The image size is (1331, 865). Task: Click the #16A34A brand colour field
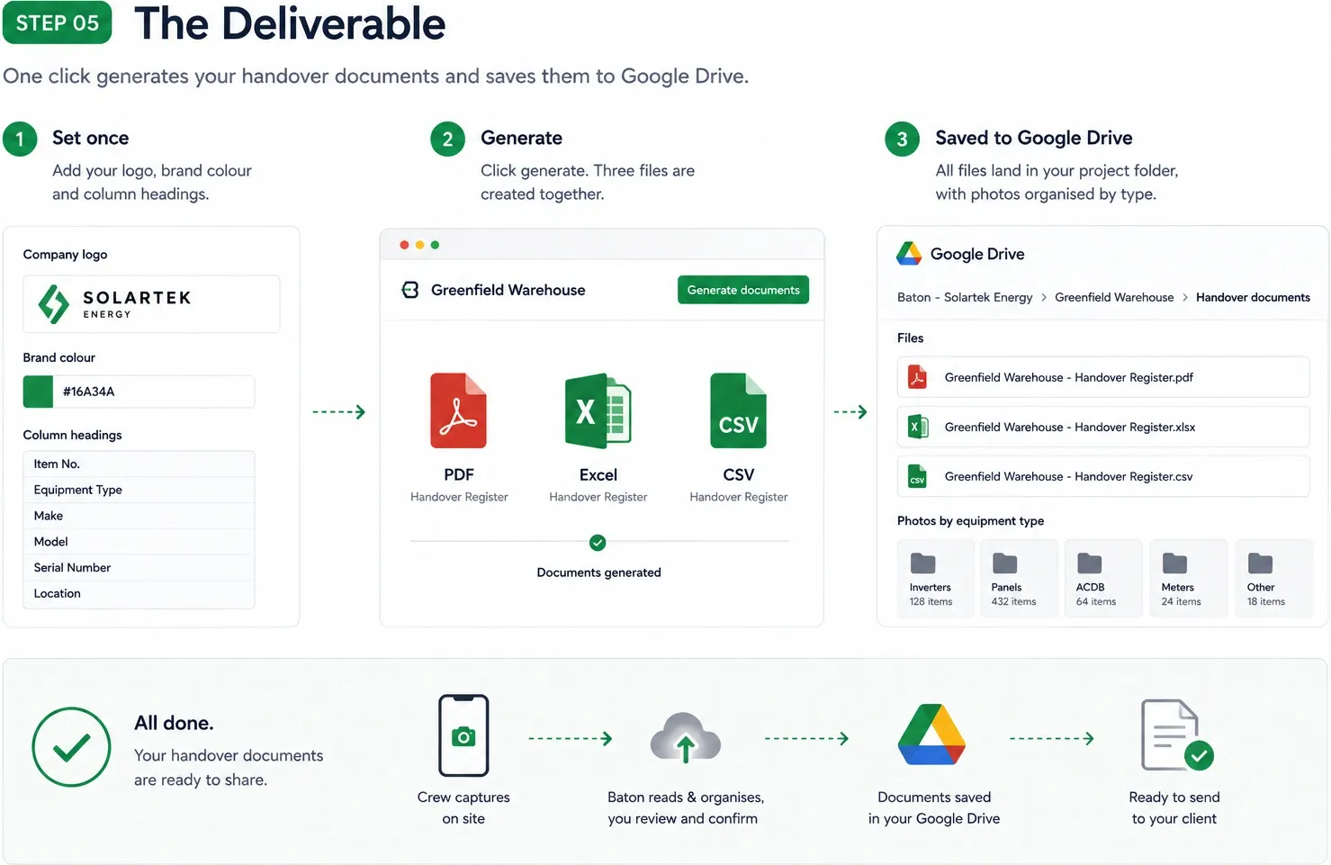click(x=139, y=392)
